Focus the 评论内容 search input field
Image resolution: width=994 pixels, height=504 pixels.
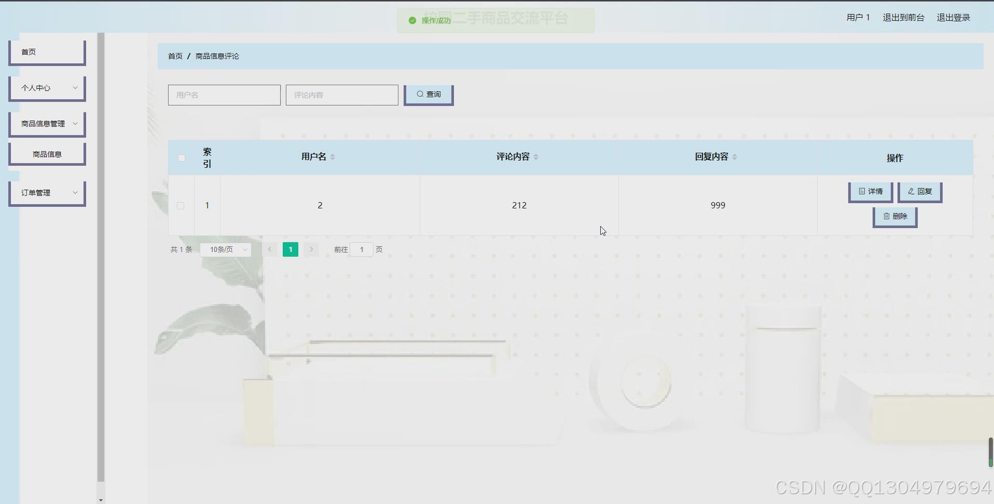(x=342, y=95)
